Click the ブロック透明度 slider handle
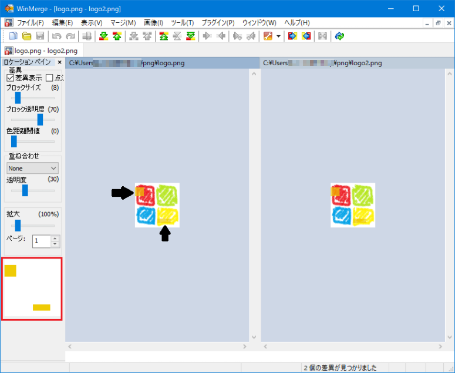Viewport: 455px width, 373px height. tap(40, 119)
